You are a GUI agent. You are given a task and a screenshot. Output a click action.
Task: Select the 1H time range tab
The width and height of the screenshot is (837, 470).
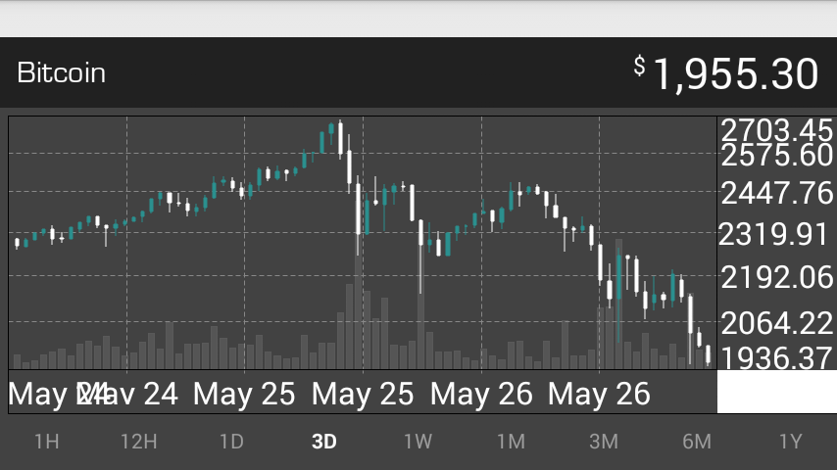click(46, 442)
